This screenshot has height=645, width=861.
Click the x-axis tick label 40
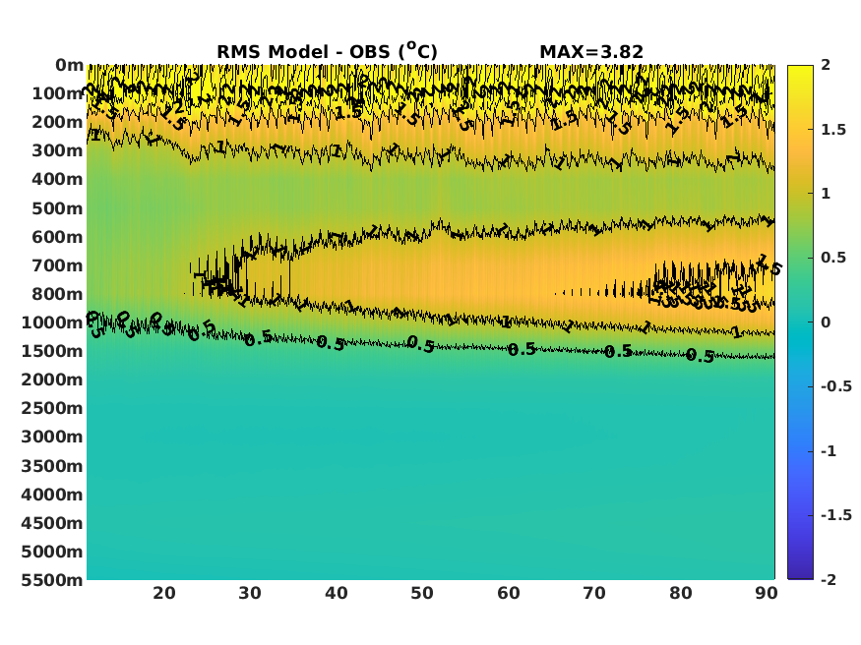pyautogui.click(x=337, y=593)
